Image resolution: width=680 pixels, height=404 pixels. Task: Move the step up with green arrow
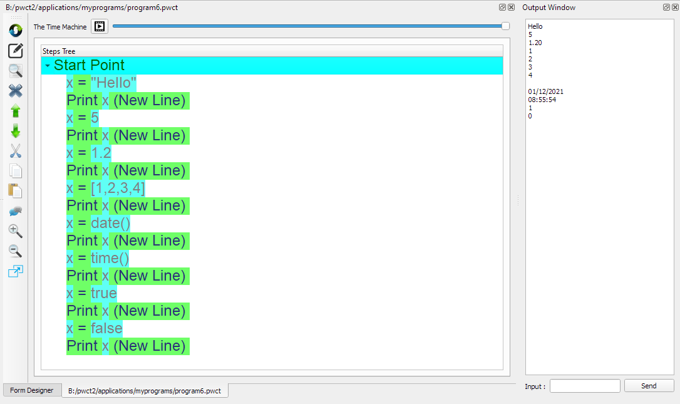click(x=15, y=111)
